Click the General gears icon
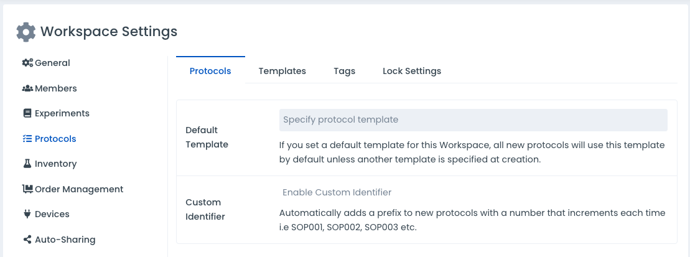The height and width of the screenshot is (257, 690). point(27,63)
